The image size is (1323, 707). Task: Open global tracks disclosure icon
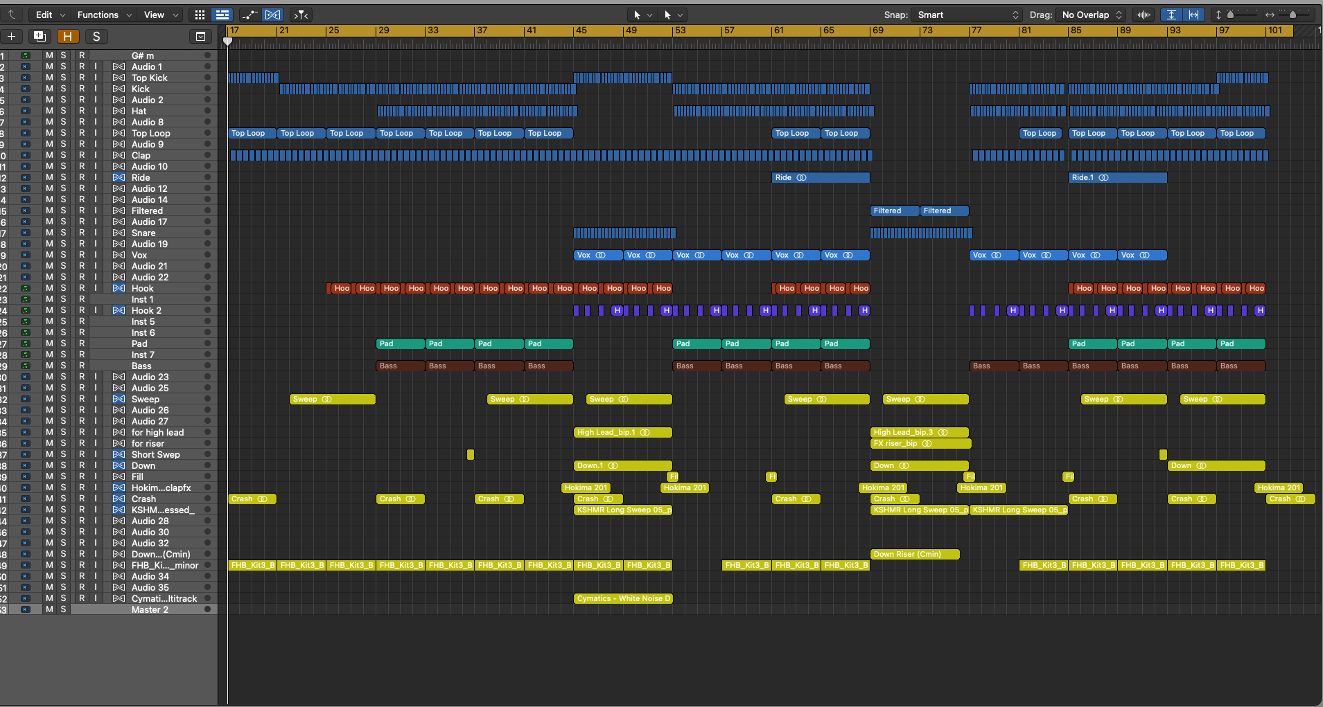tap(200, 37)
